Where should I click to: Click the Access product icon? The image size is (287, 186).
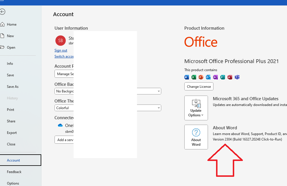tap(230, 77)
